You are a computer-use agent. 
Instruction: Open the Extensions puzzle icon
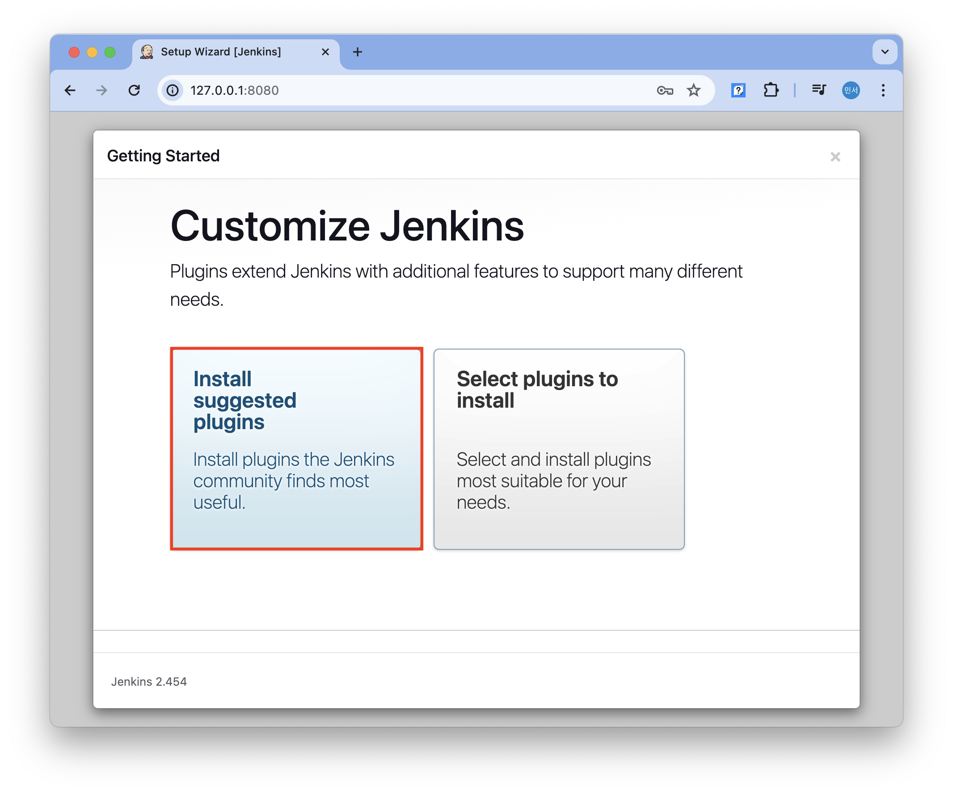click(771, 90)
